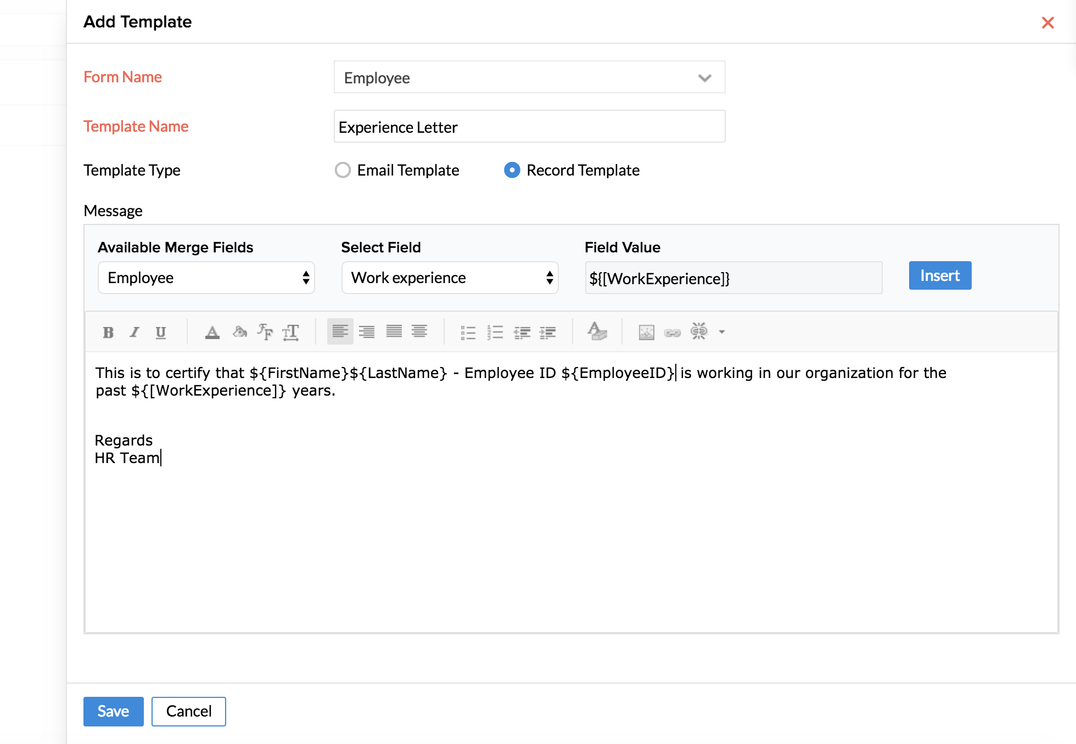
Task: Open the font color tool
Action: [x=212, y=332]
